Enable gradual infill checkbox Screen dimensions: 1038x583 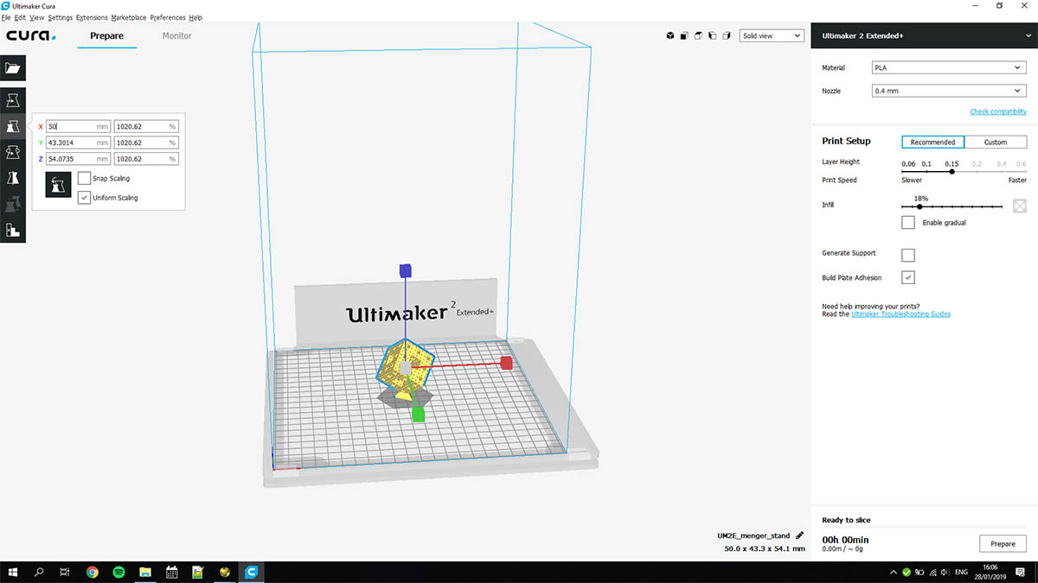(x=908, y=223)
